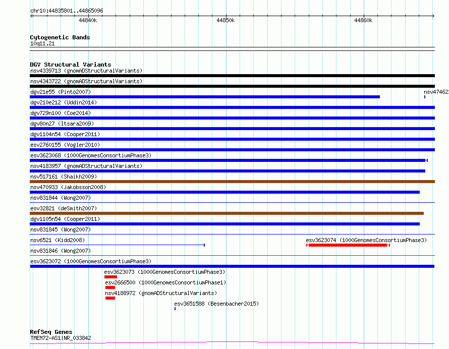Click the small blue esv3651588 marker

[175, 309]
